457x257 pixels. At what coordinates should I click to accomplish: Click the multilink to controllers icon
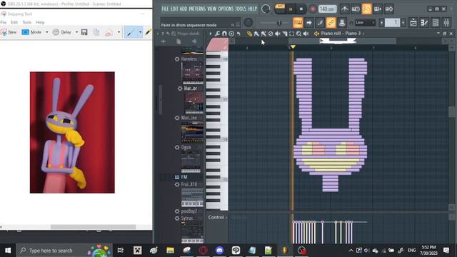[x=342, y=22]
